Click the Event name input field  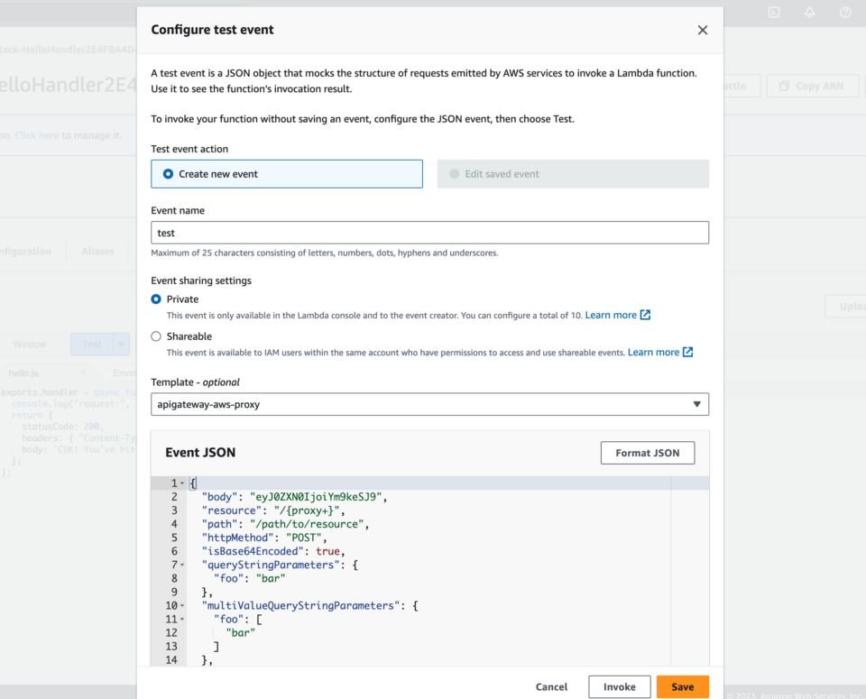click(x=429, y=232)
